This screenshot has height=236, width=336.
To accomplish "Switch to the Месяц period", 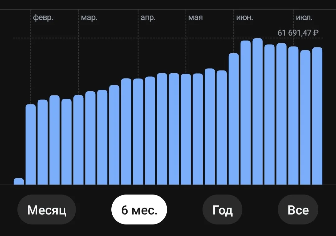I will (47, 210).
